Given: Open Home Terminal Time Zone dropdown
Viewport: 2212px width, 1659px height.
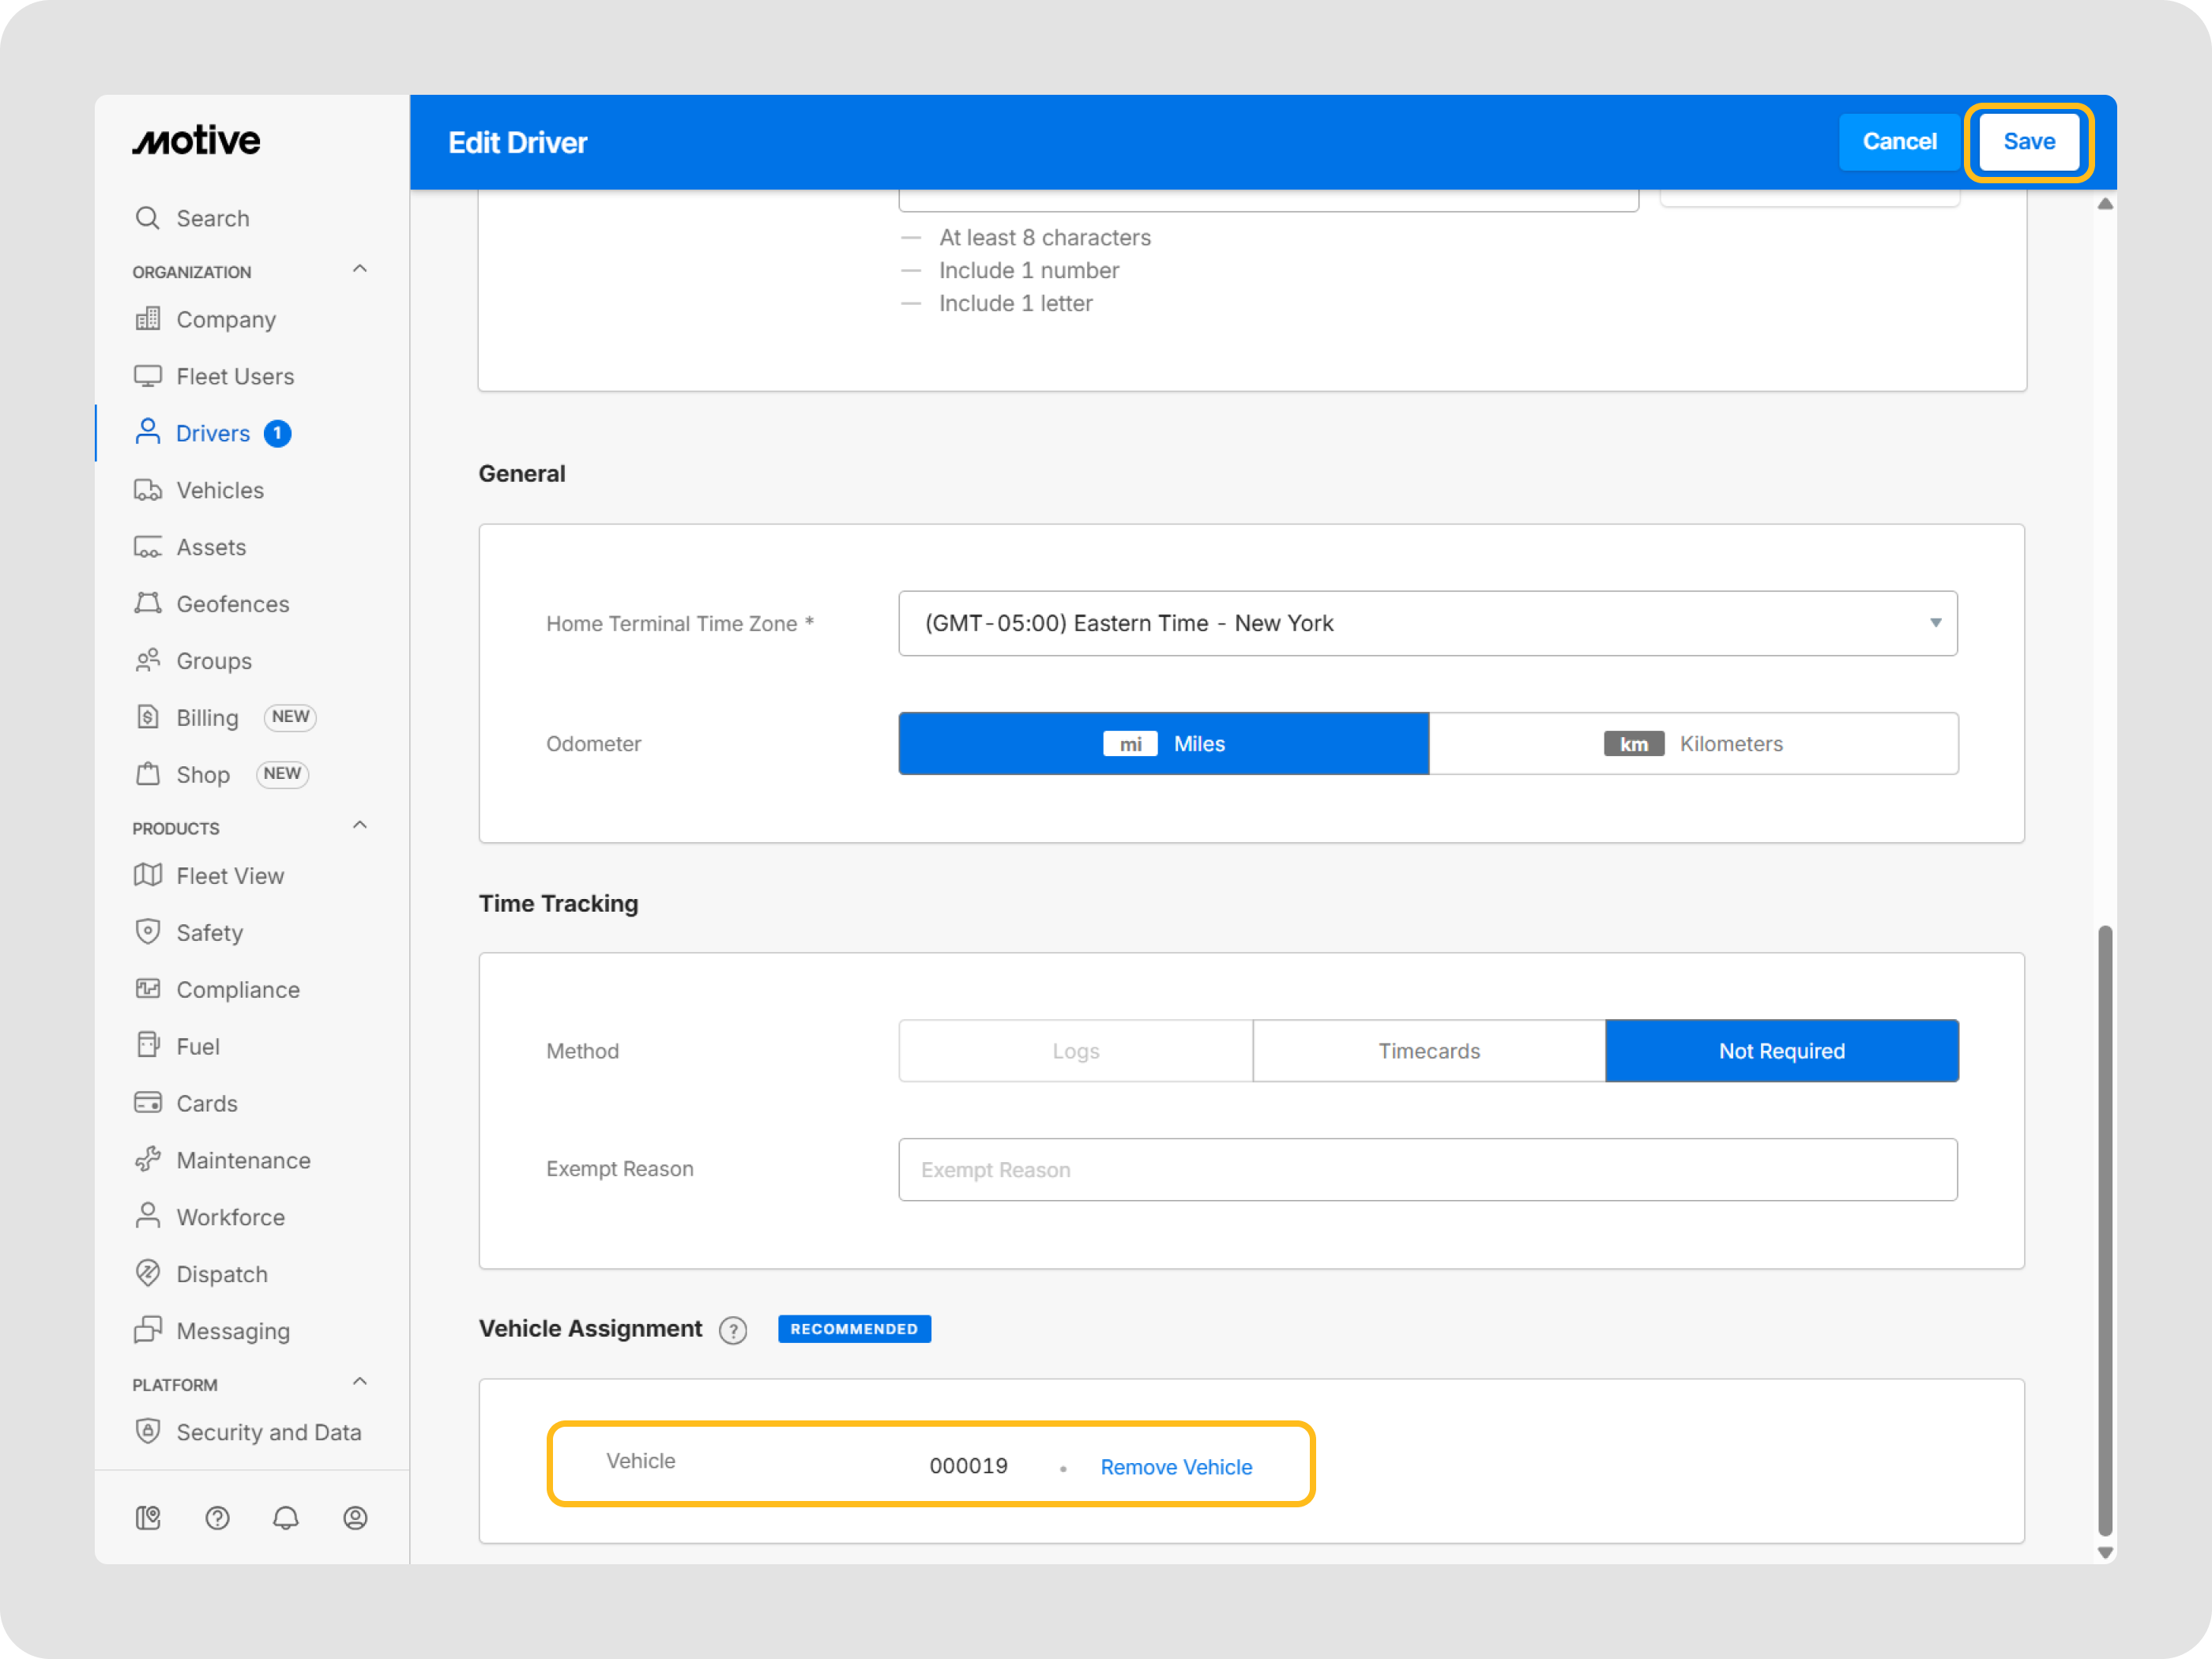Looking at the screenshot, I should coord(1427,623).
